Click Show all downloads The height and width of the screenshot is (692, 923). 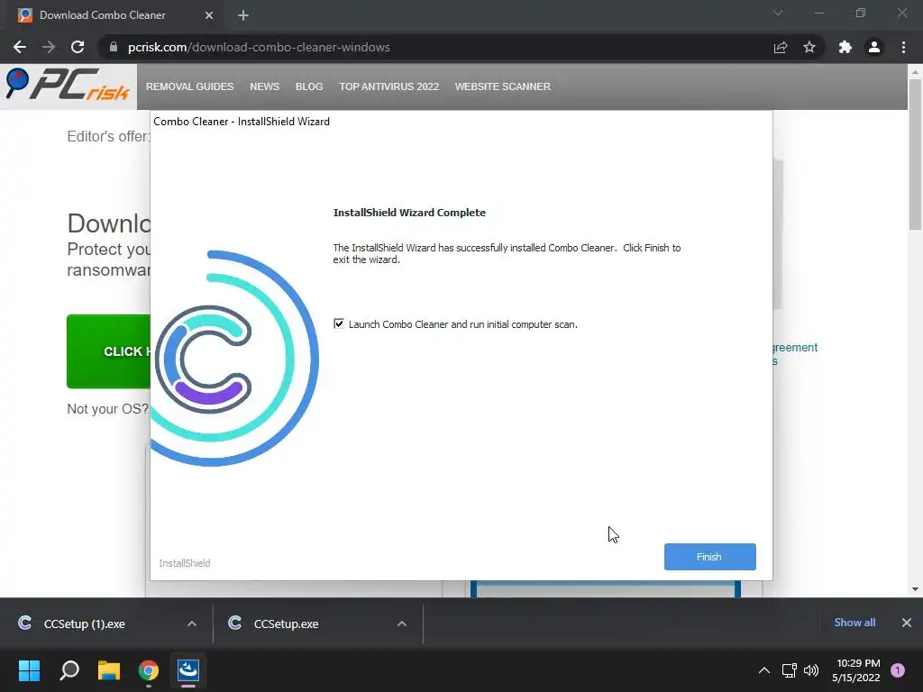(x=854, y=623)
